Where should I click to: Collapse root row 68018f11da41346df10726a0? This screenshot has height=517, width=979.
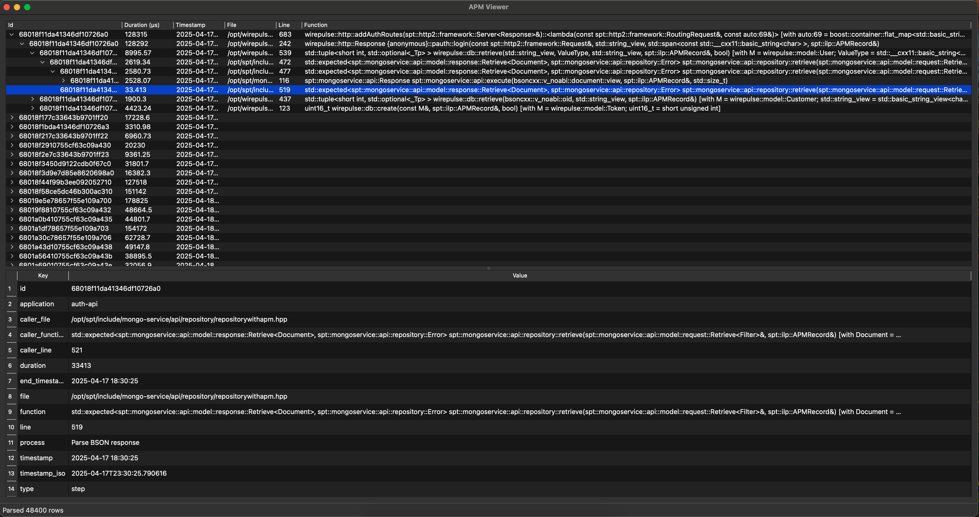coord(12,35)
